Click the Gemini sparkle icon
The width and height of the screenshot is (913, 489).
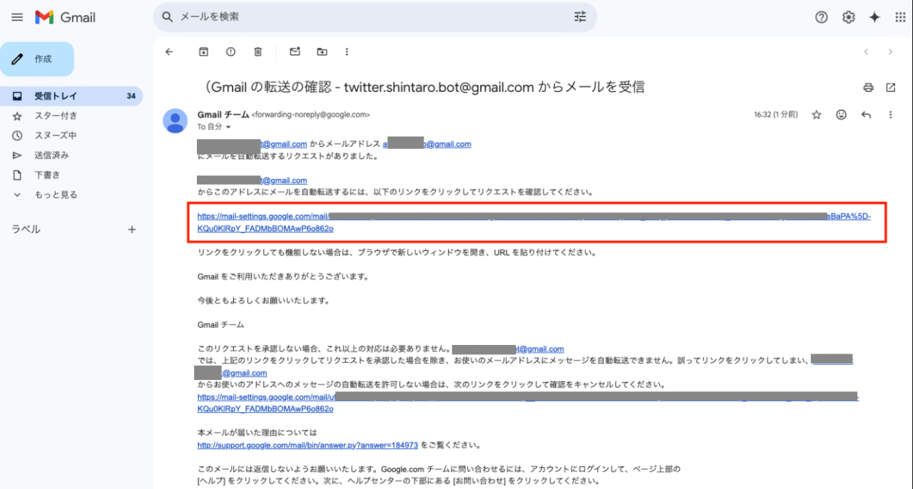coord(874,17)
